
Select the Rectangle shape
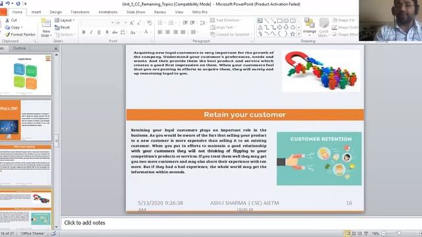(280, 20)
